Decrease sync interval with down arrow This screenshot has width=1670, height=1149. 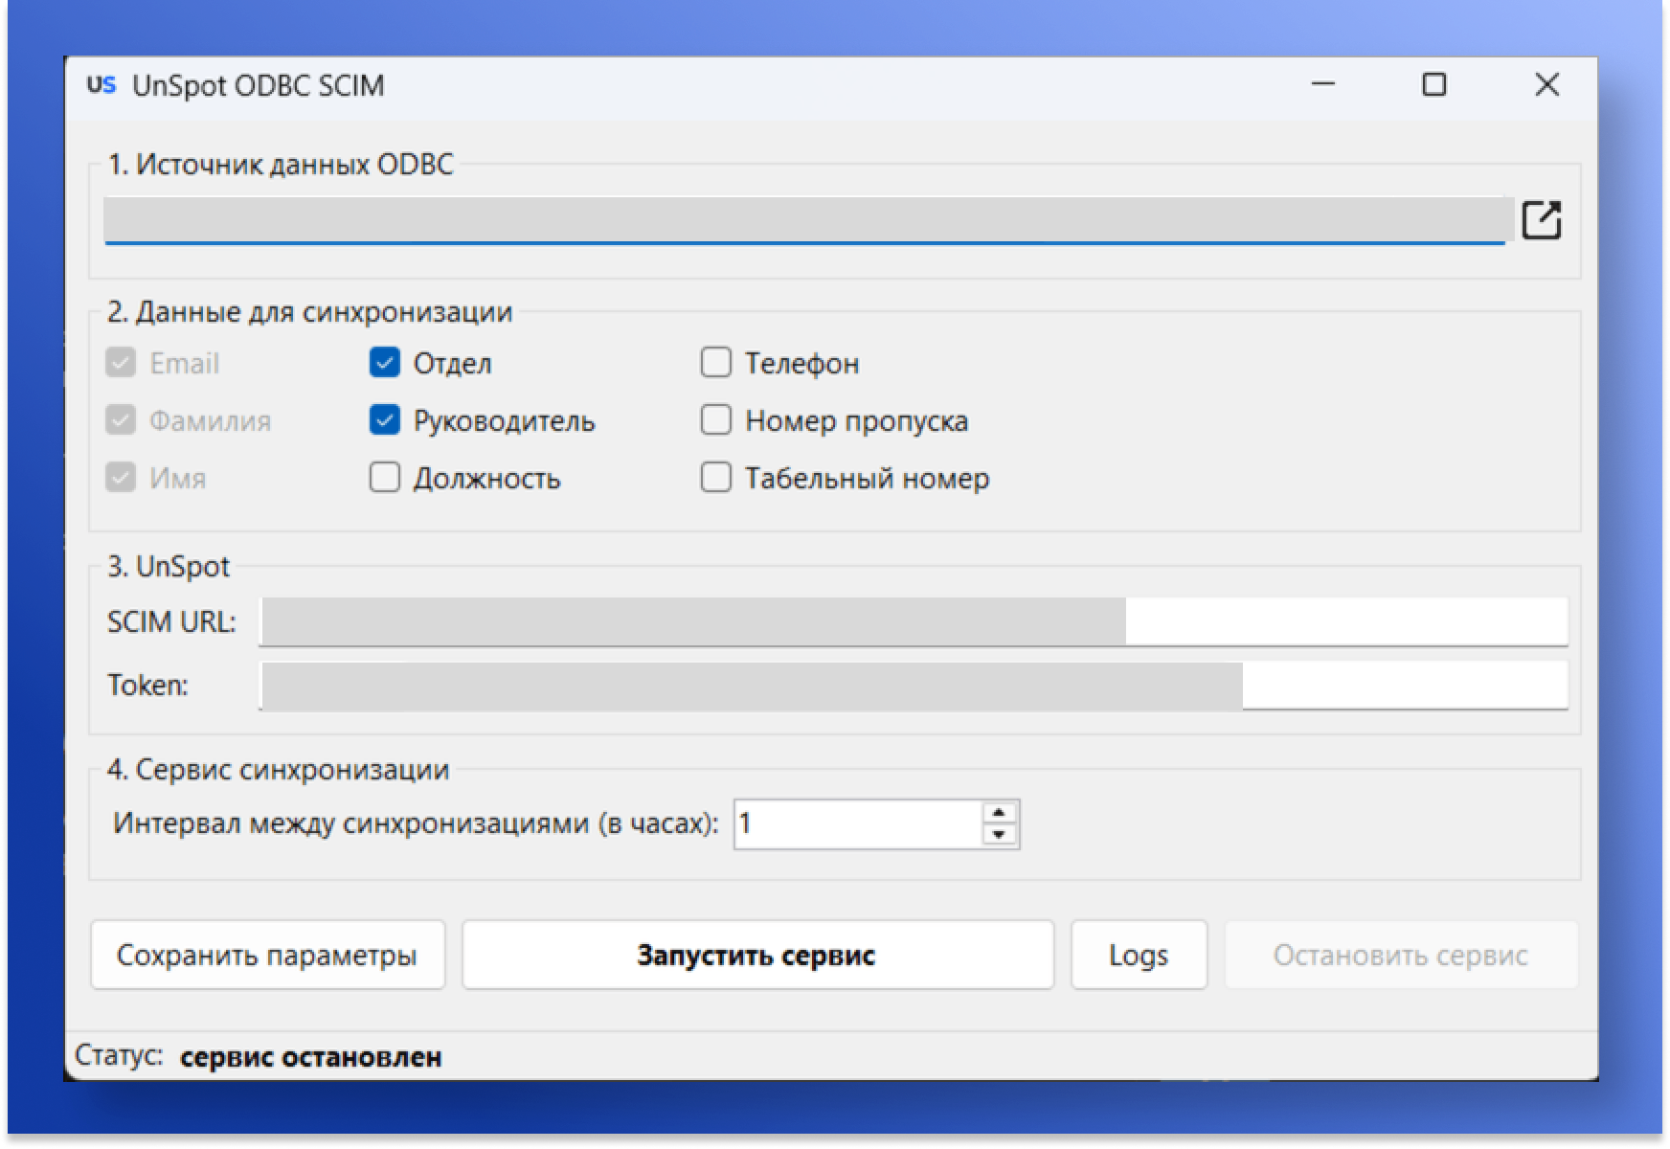click(x=999, y=835)
